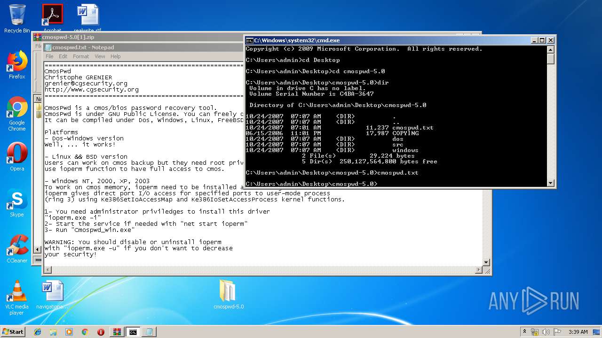The height and width of the screenshot is (338, 602).
Task: Switch to WinRAR window via taskbar
Action: [117, 332]
